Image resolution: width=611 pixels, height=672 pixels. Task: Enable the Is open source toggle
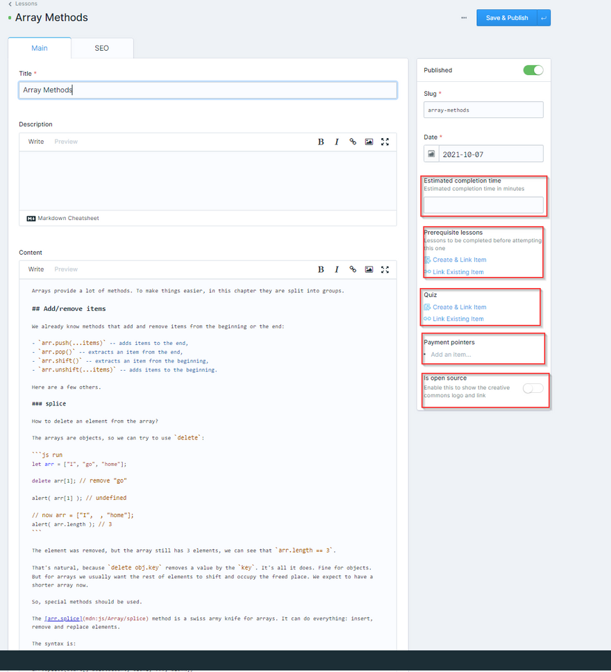click(x=533, y=388)
